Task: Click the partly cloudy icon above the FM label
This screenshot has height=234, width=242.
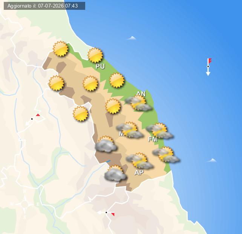Action: point(160,131)
